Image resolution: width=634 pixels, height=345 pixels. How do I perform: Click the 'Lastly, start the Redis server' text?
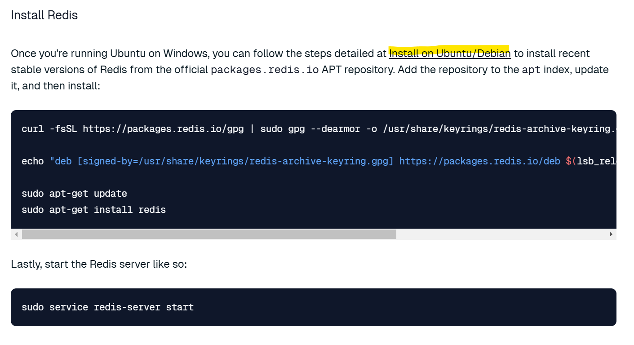99,264
